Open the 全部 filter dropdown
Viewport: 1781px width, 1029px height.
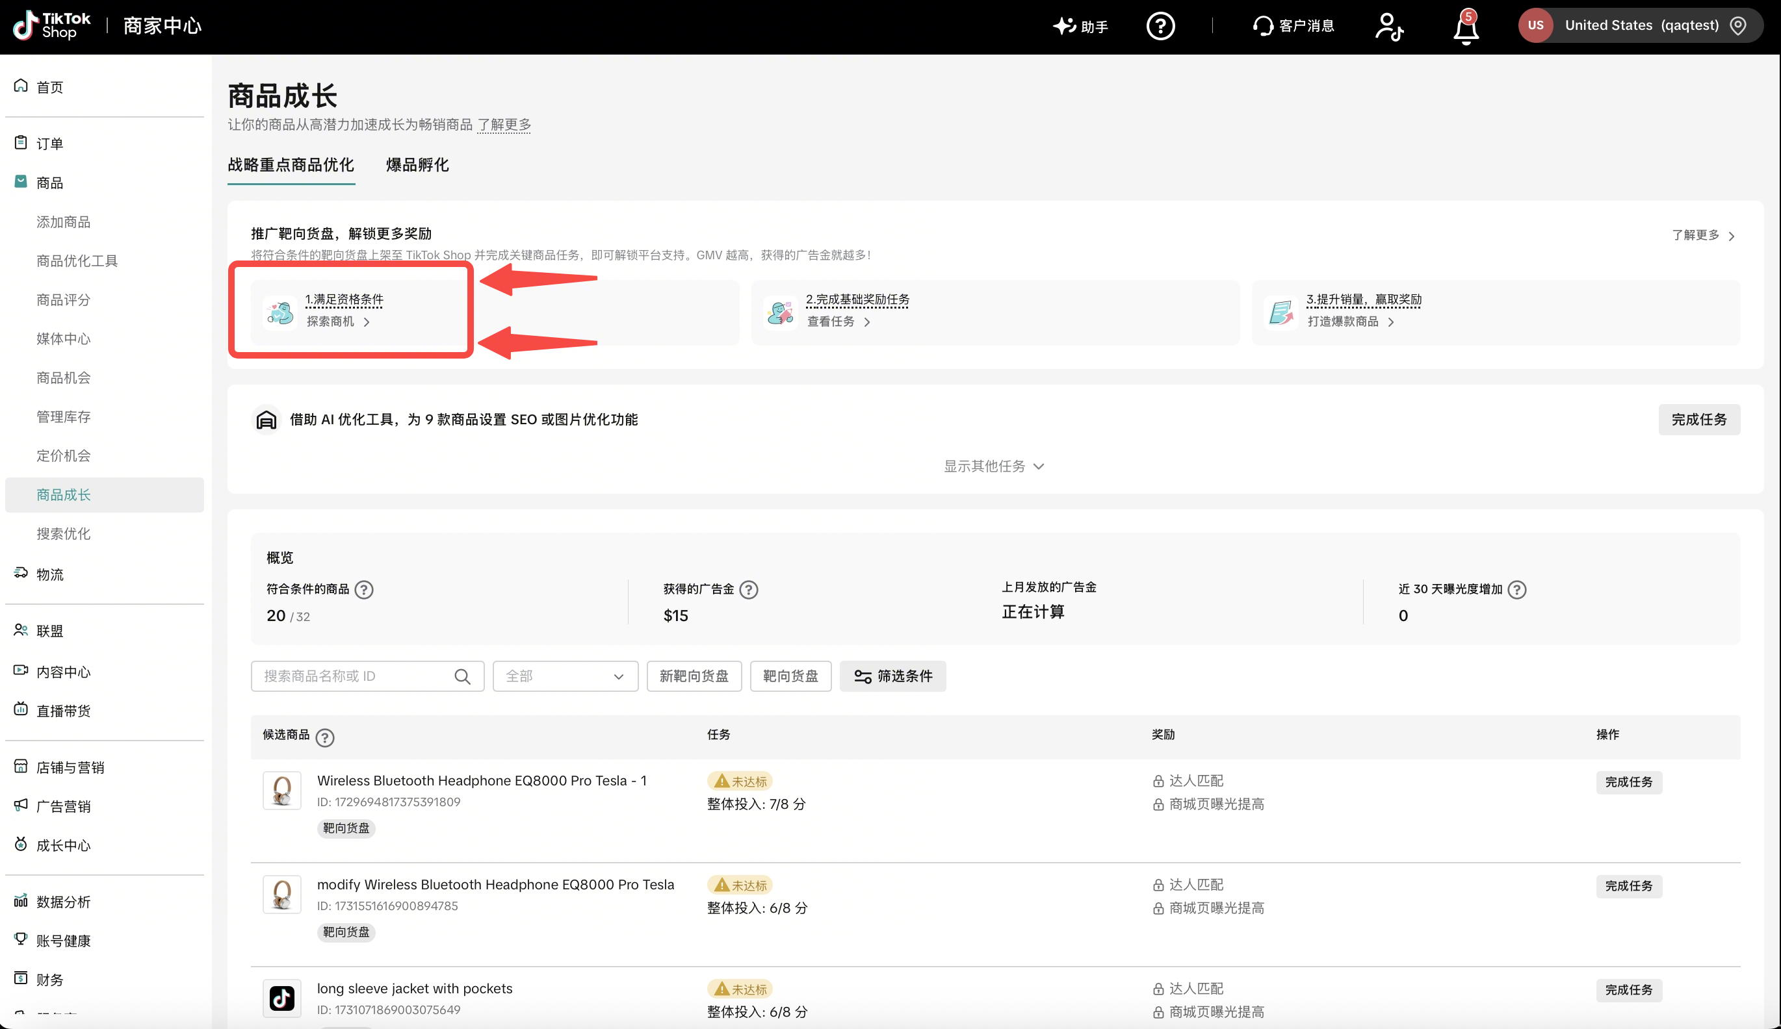[565, 676]
